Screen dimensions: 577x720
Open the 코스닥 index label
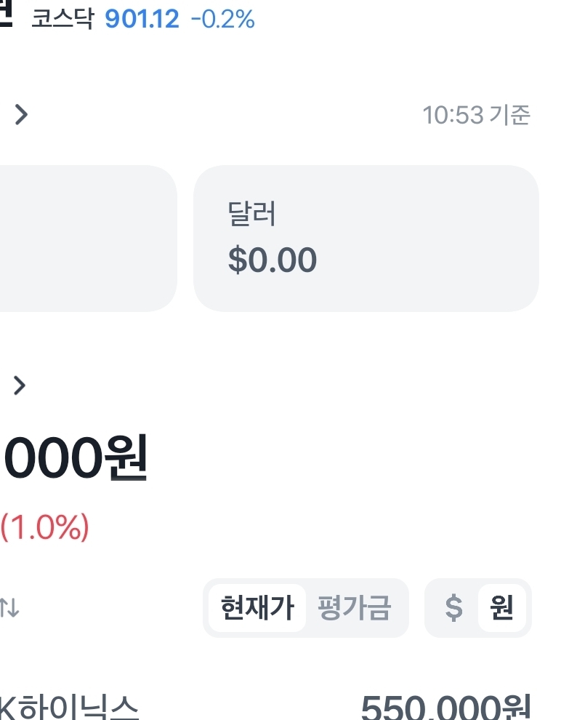(x=62, y=19)
